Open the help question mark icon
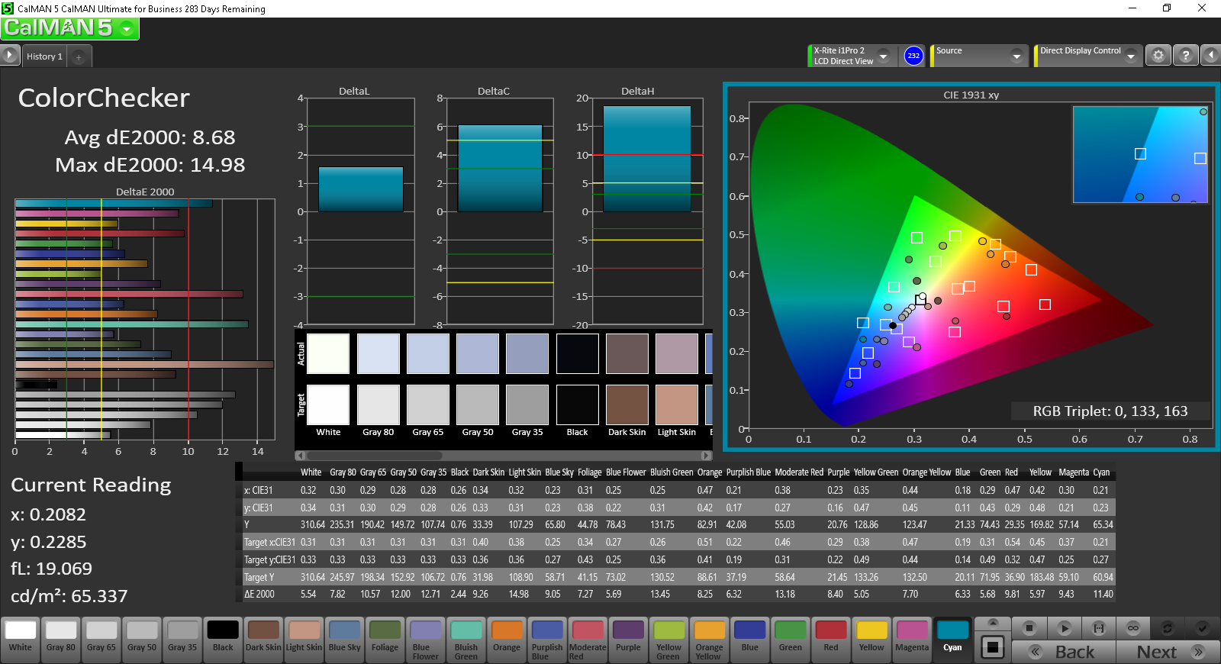Image resolution: width=1221 pixels, height=664 pixels. tap(1185, 56)
